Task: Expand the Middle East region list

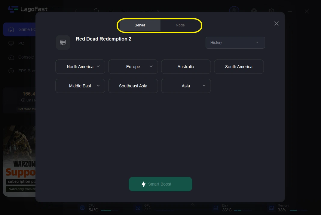Action: (80, 86)
